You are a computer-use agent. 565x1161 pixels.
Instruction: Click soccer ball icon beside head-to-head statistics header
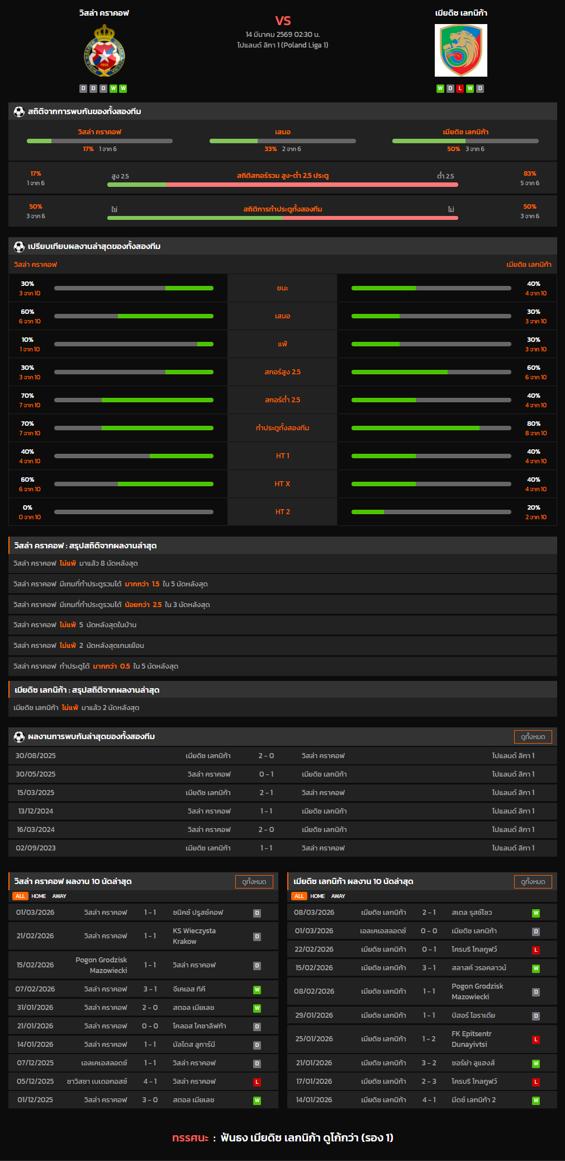(19, 111)
